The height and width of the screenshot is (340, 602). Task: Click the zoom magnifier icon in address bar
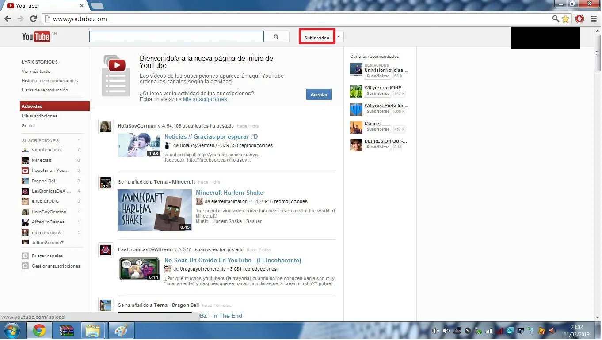556,19
